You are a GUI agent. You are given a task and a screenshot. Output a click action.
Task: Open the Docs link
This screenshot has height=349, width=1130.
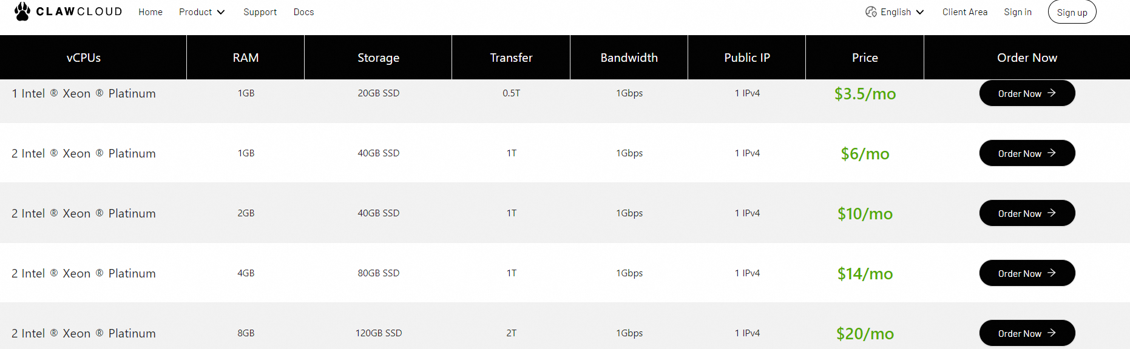tap(303, 12)
